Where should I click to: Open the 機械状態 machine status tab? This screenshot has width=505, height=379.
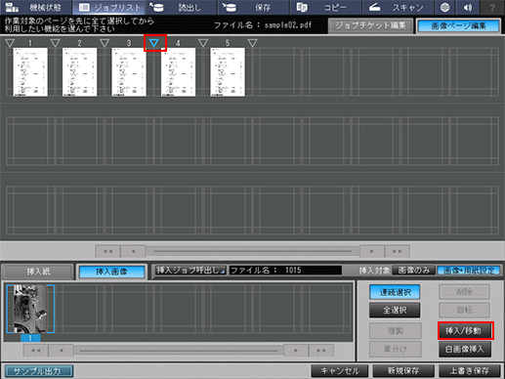[36, 7]
